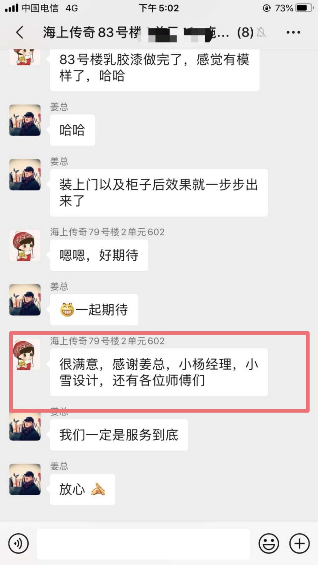Tap cartoon girl avatar beside 嗯嗯，好期待
318x565 pixels.
(25, 245)
